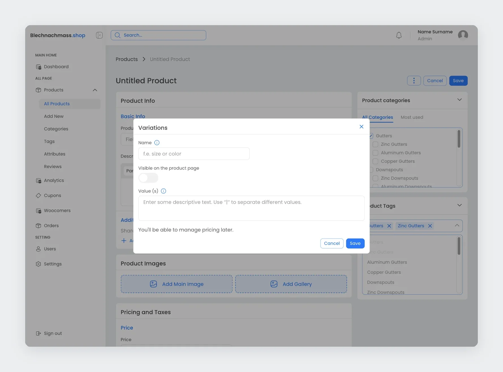Image resolution: width=503 pixels, height=372 pixels.
Task: Click the Analytics sidebar icon
Action: [x=38, y=180]
